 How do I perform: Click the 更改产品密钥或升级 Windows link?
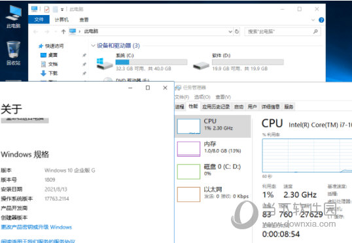point(37,227)
